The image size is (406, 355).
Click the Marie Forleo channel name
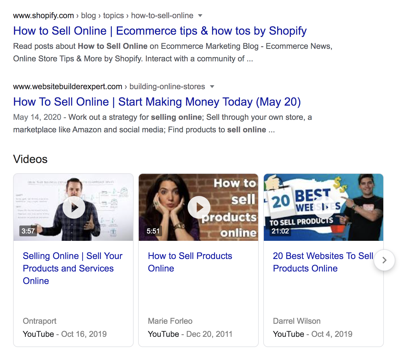point(170,321)
